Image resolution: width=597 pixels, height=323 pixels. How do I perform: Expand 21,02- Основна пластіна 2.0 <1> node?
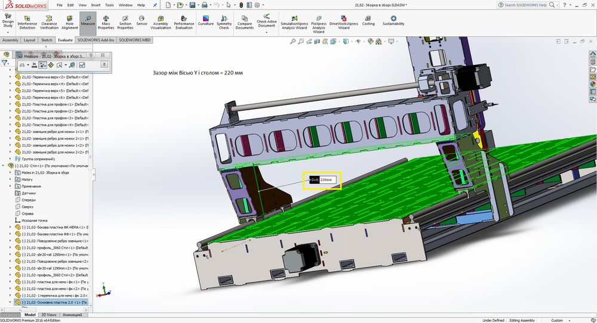coord(10,303)
